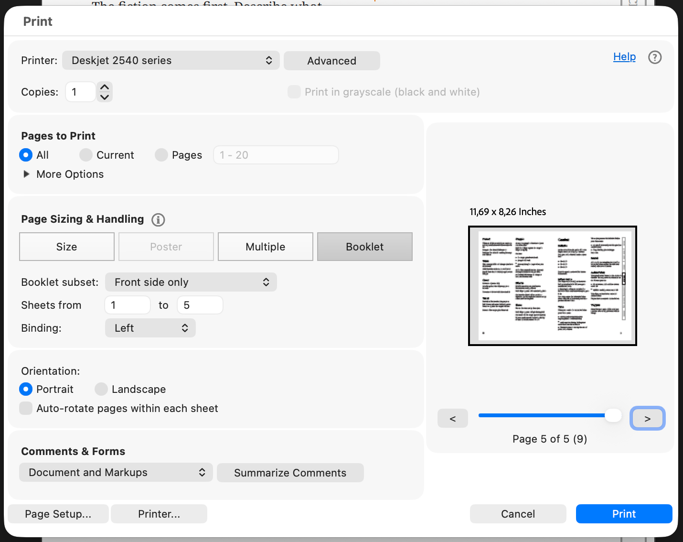Select Landscape orientation

pyautogui.click(x=101, y=389)
